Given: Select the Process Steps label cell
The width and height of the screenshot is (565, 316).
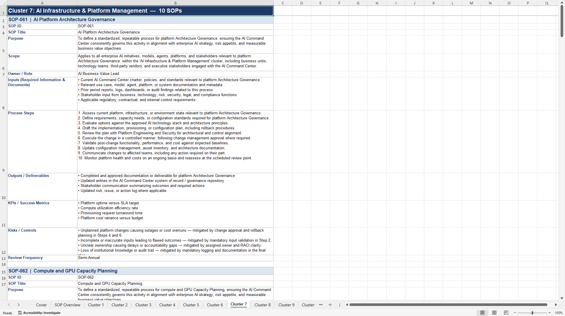Looking at the screenshot, I should pos(42,141).
